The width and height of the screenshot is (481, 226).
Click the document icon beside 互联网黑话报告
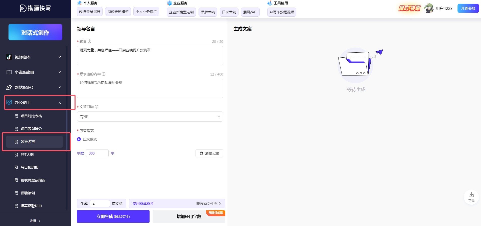(16, 180)
